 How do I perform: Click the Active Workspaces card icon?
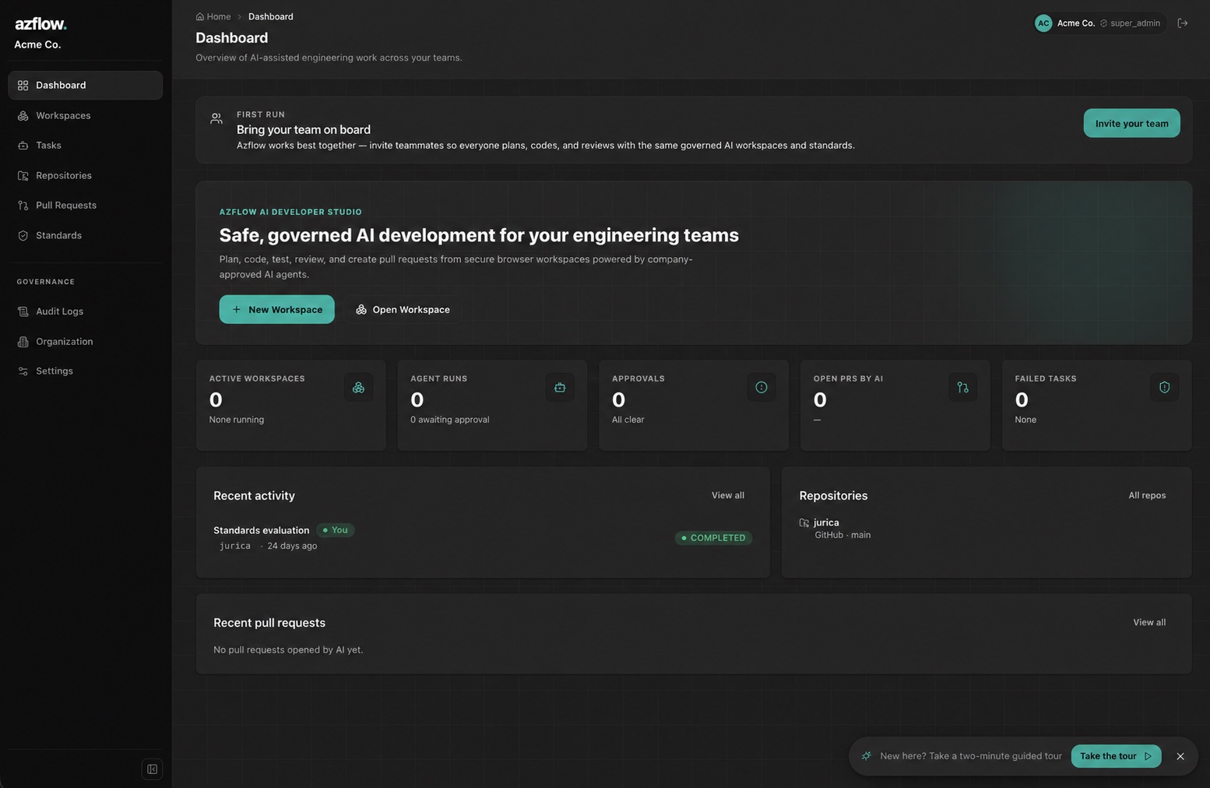[358, 387]
